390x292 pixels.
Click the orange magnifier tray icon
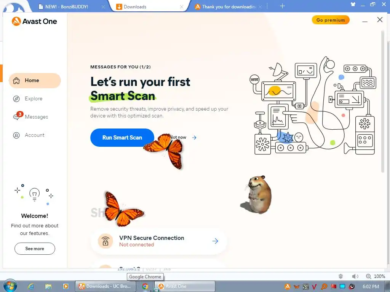(x=324, y=287)
